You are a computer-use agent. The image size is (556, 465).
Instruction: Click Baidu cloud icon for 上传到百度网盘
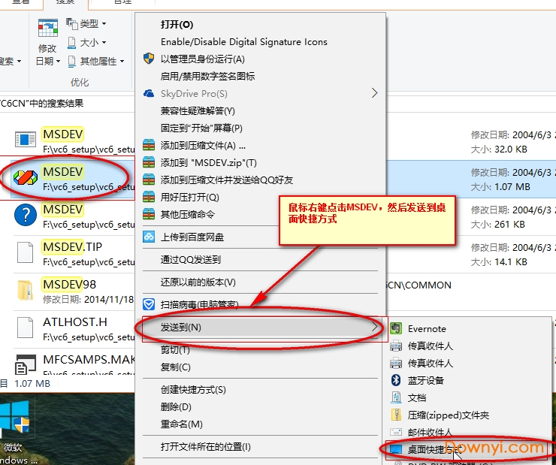(149, 237)
